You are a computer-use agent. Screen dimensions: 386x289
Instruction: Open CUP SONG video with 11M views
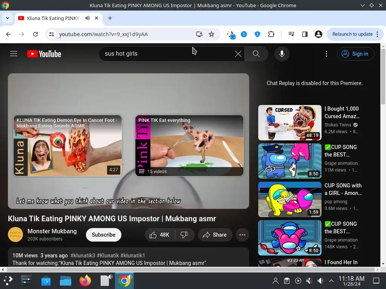tap(290, 161)
